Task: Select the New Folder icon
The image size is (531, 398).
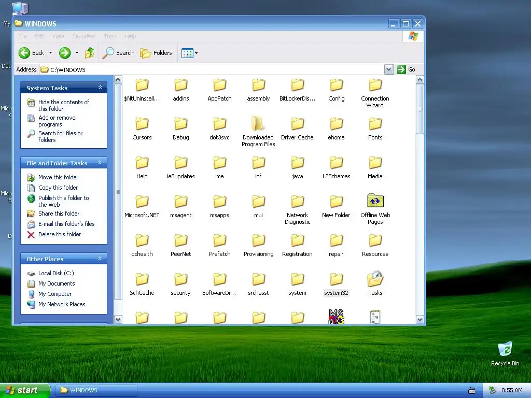Action: [x=336, y=202]
